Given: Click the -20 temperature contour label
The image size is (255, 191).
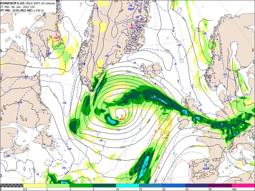Looking at the screenshot, I should [49, 53].
